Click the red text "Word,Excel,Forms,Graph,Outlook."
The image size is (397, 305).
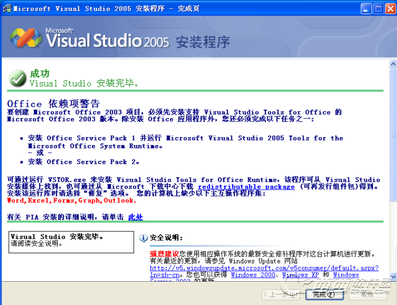[x=72, y=201]
